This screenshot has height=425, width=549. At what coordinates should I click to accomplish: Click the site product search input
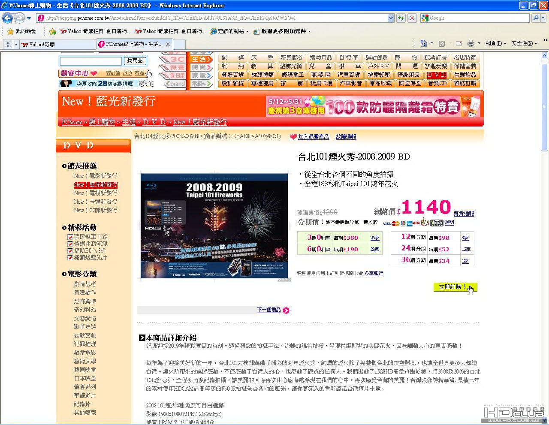[91, 61]
